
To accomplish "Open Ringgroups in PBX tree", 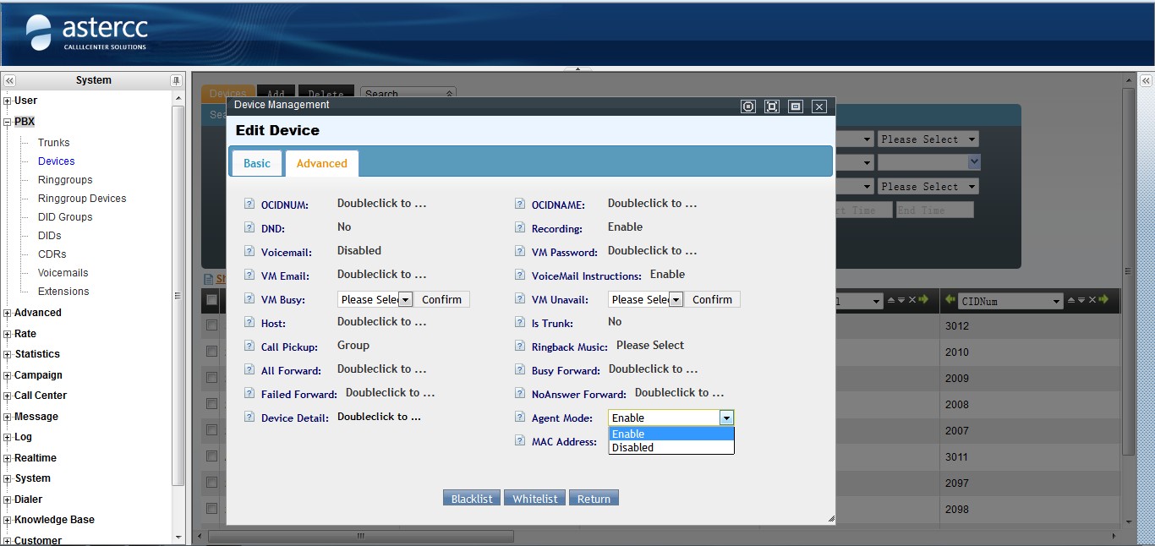I will (x=65, y=180).
